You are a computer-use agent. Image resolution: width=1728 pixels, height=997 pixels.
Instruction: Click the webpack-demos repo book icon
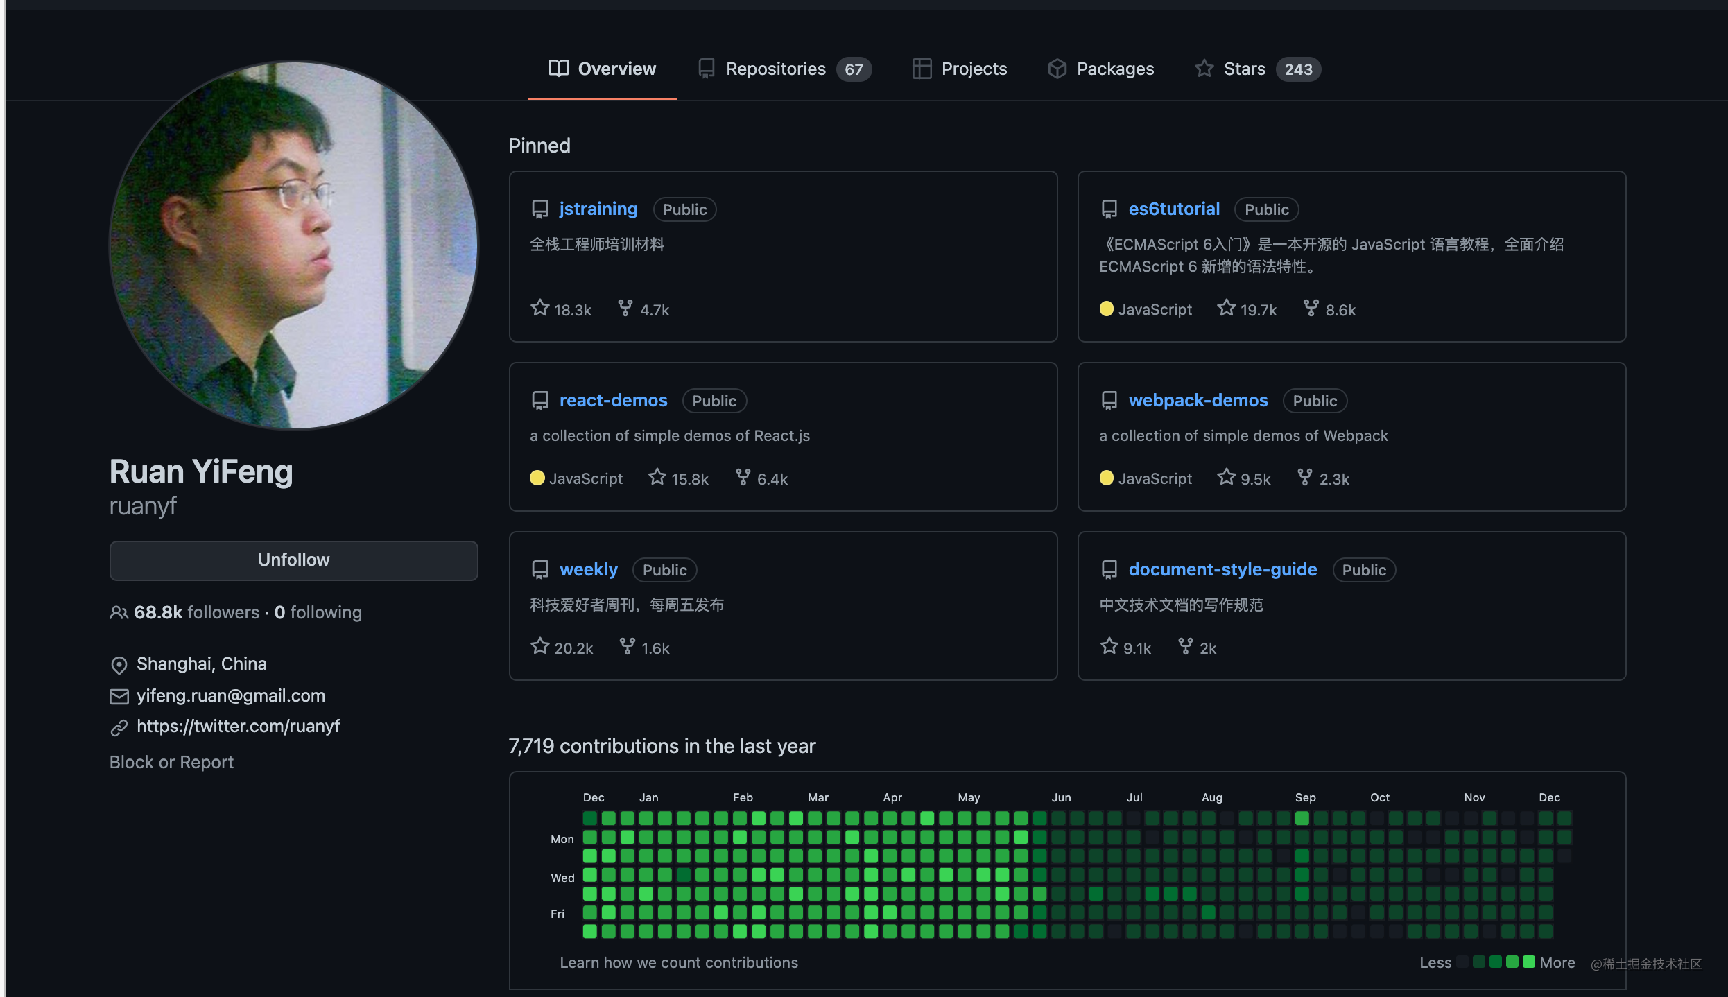[x=1109, y=400]
